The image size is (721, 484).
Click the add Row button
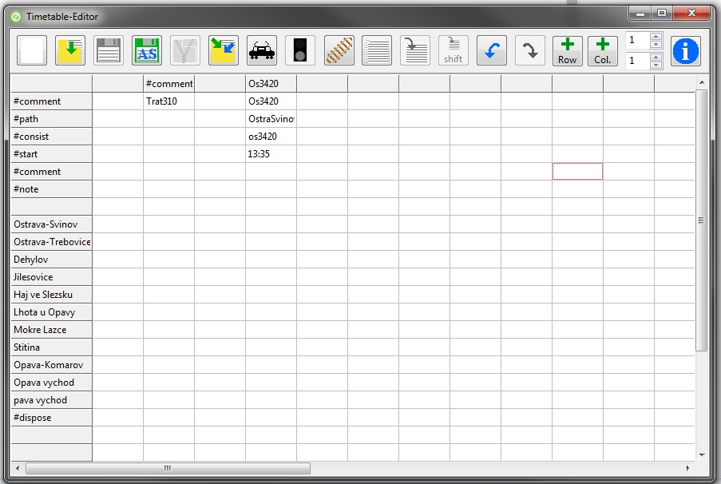coord(568,51)
